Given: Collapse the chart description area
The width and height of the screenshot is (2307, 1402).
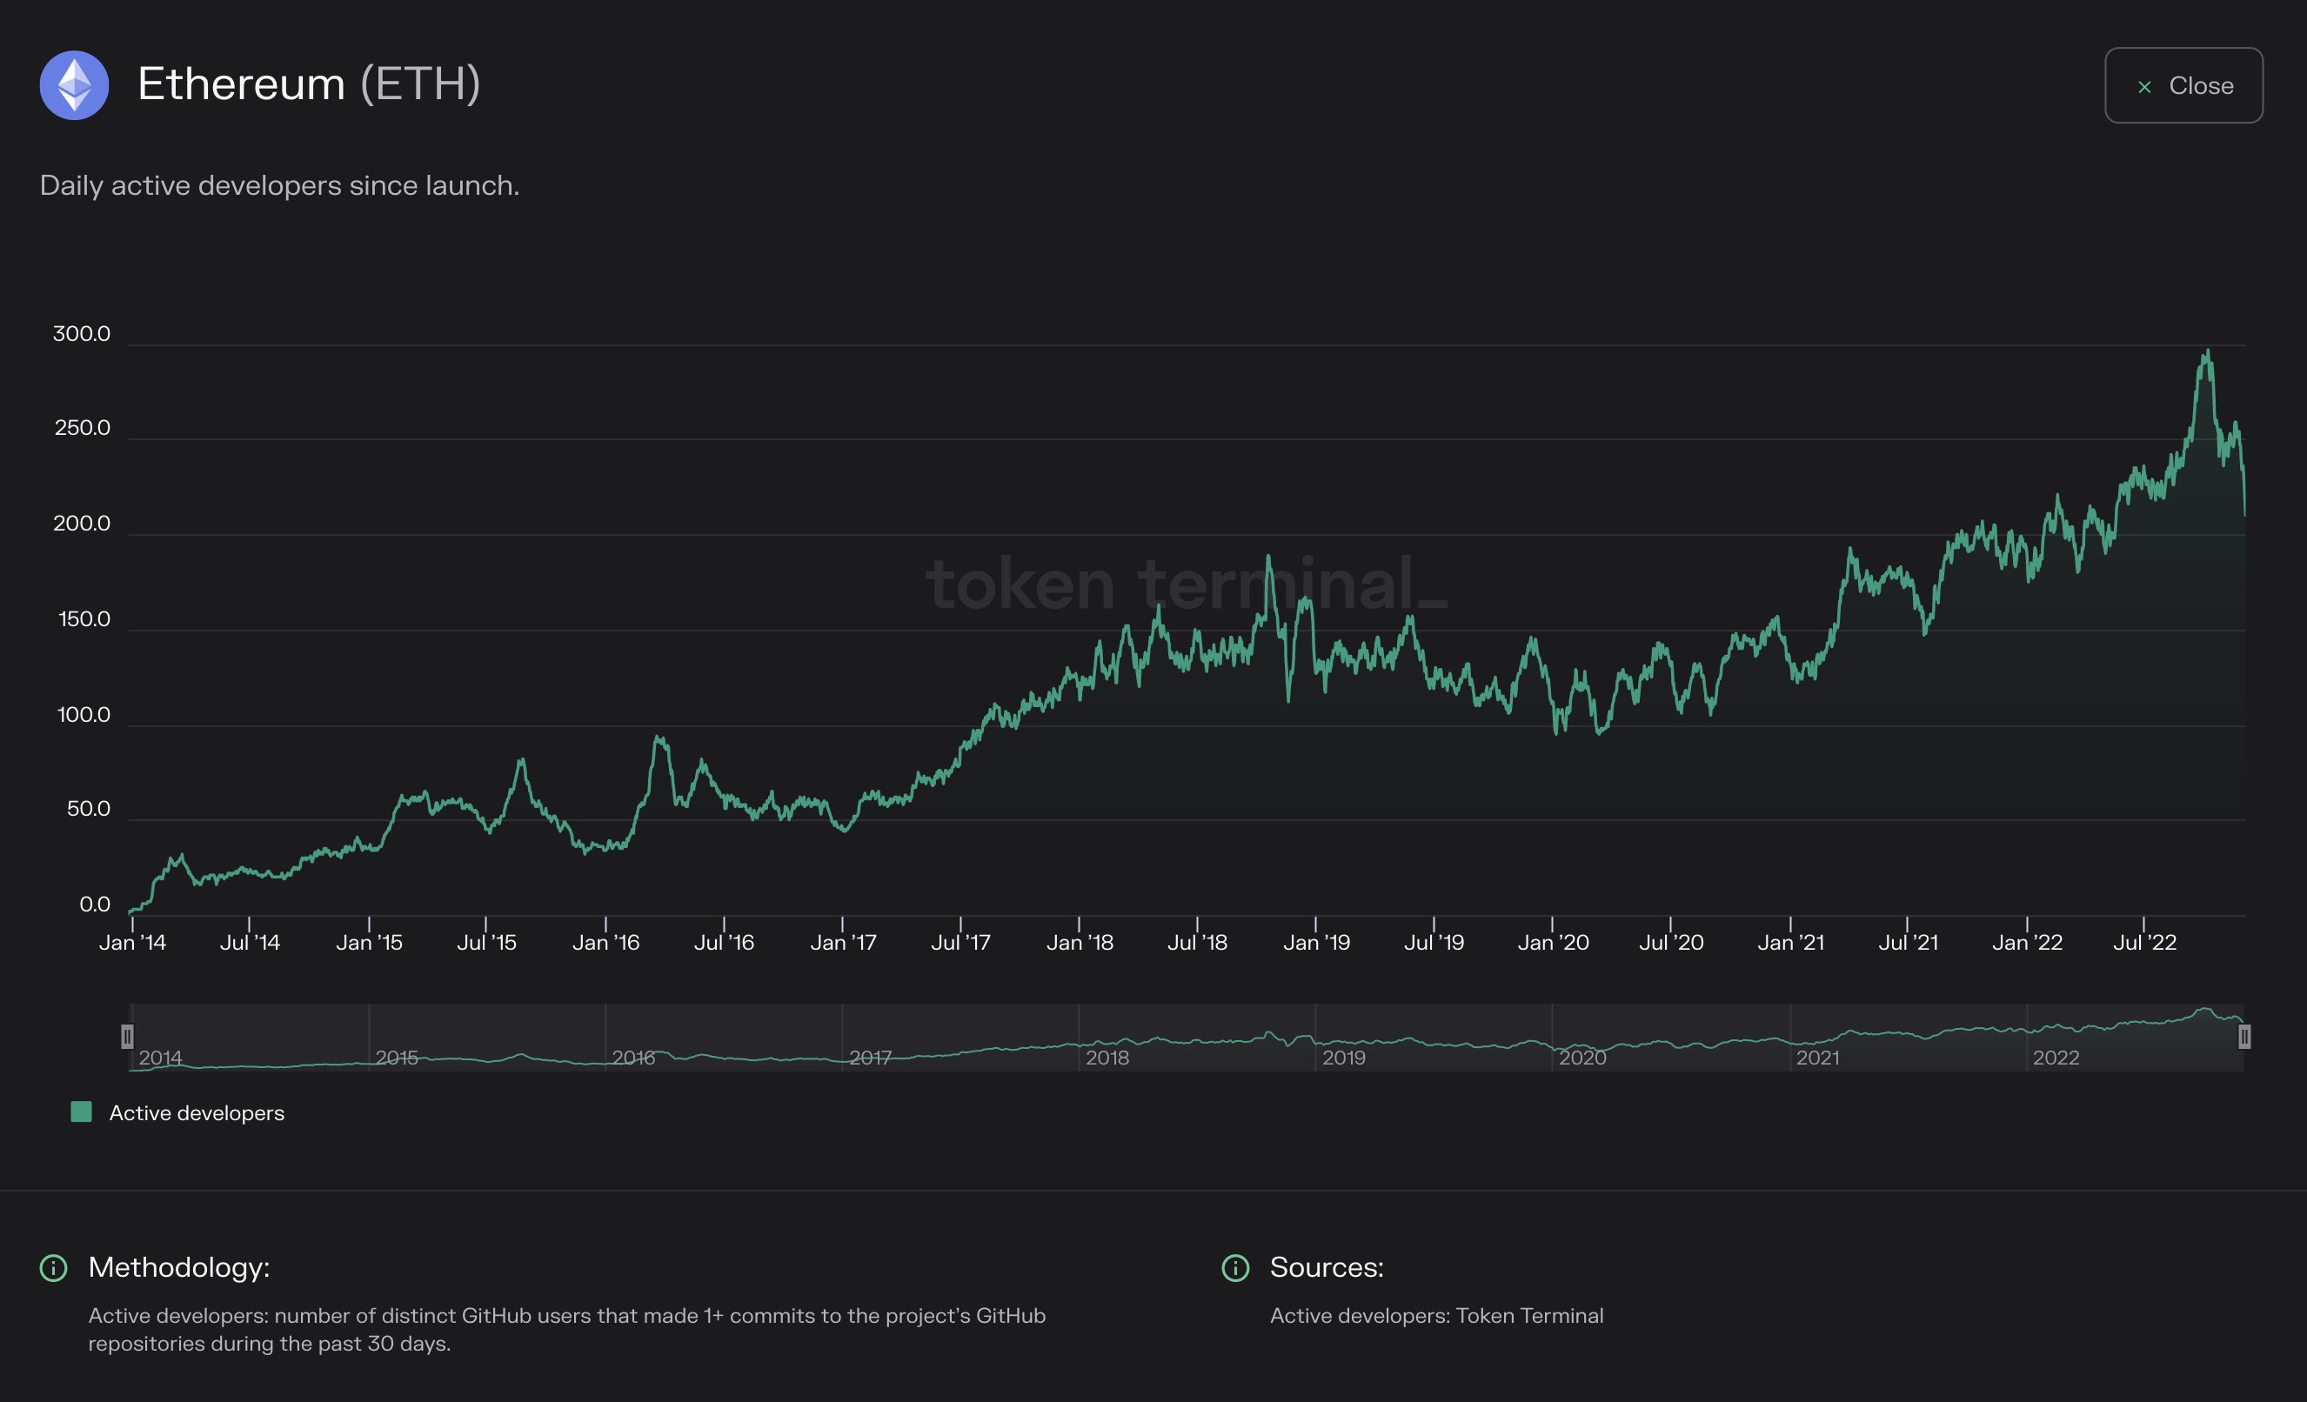Looking at the screenshot, I should pyautogui.click(x=279, y=185).
